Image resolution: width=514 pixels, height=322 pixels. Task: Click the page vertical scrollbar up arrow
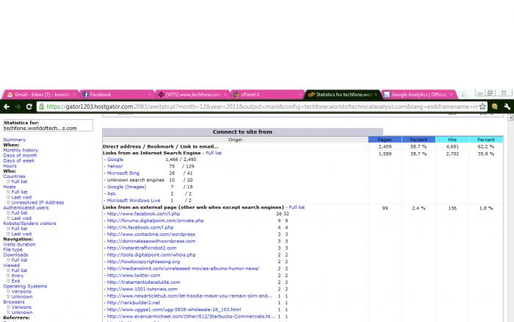[510, 118]
